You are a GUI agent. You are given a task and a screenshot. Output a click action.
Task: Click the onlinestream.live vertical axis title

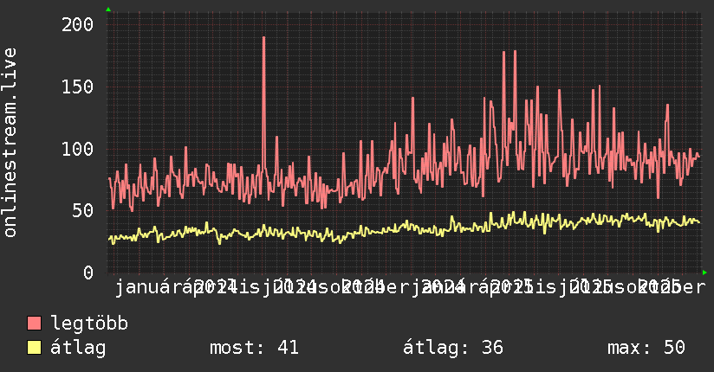coord(10,143)
